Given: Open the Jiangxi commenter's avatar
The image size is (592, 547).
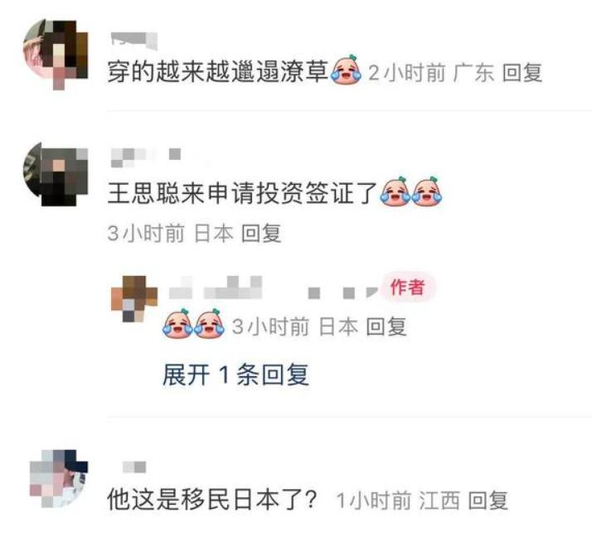Looking at the screenshot, I should [59, 478].
